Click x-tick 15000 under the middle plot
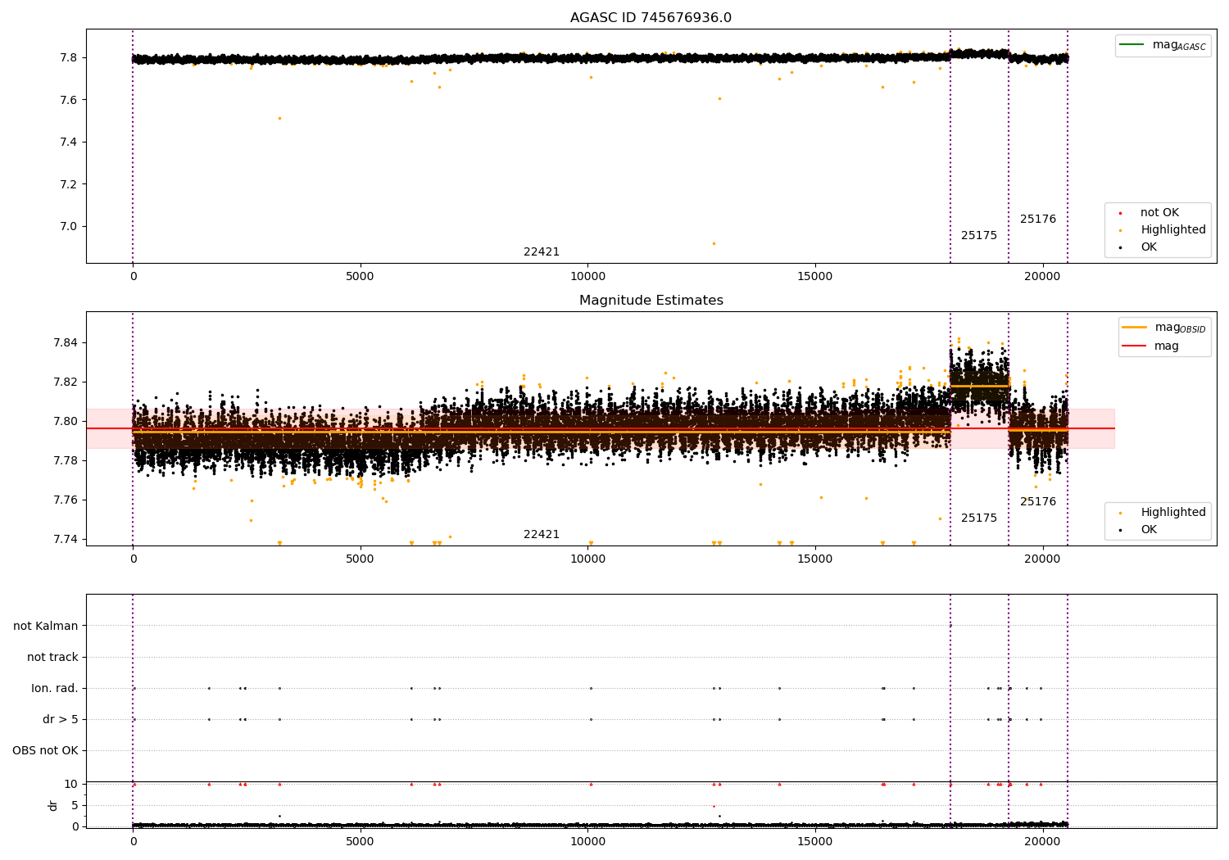 (x=814, y=559)
